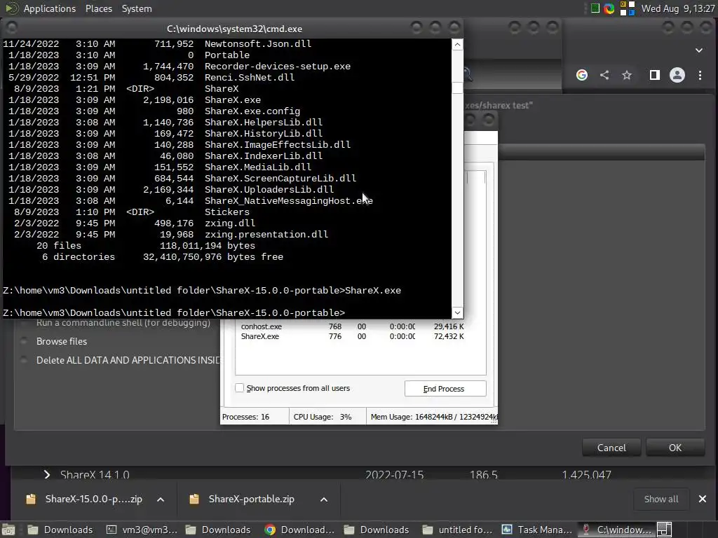This screenshot has width=718, height=538.
Task: Click the Google icon in Chrome toolbar
Action: (581, 75)
